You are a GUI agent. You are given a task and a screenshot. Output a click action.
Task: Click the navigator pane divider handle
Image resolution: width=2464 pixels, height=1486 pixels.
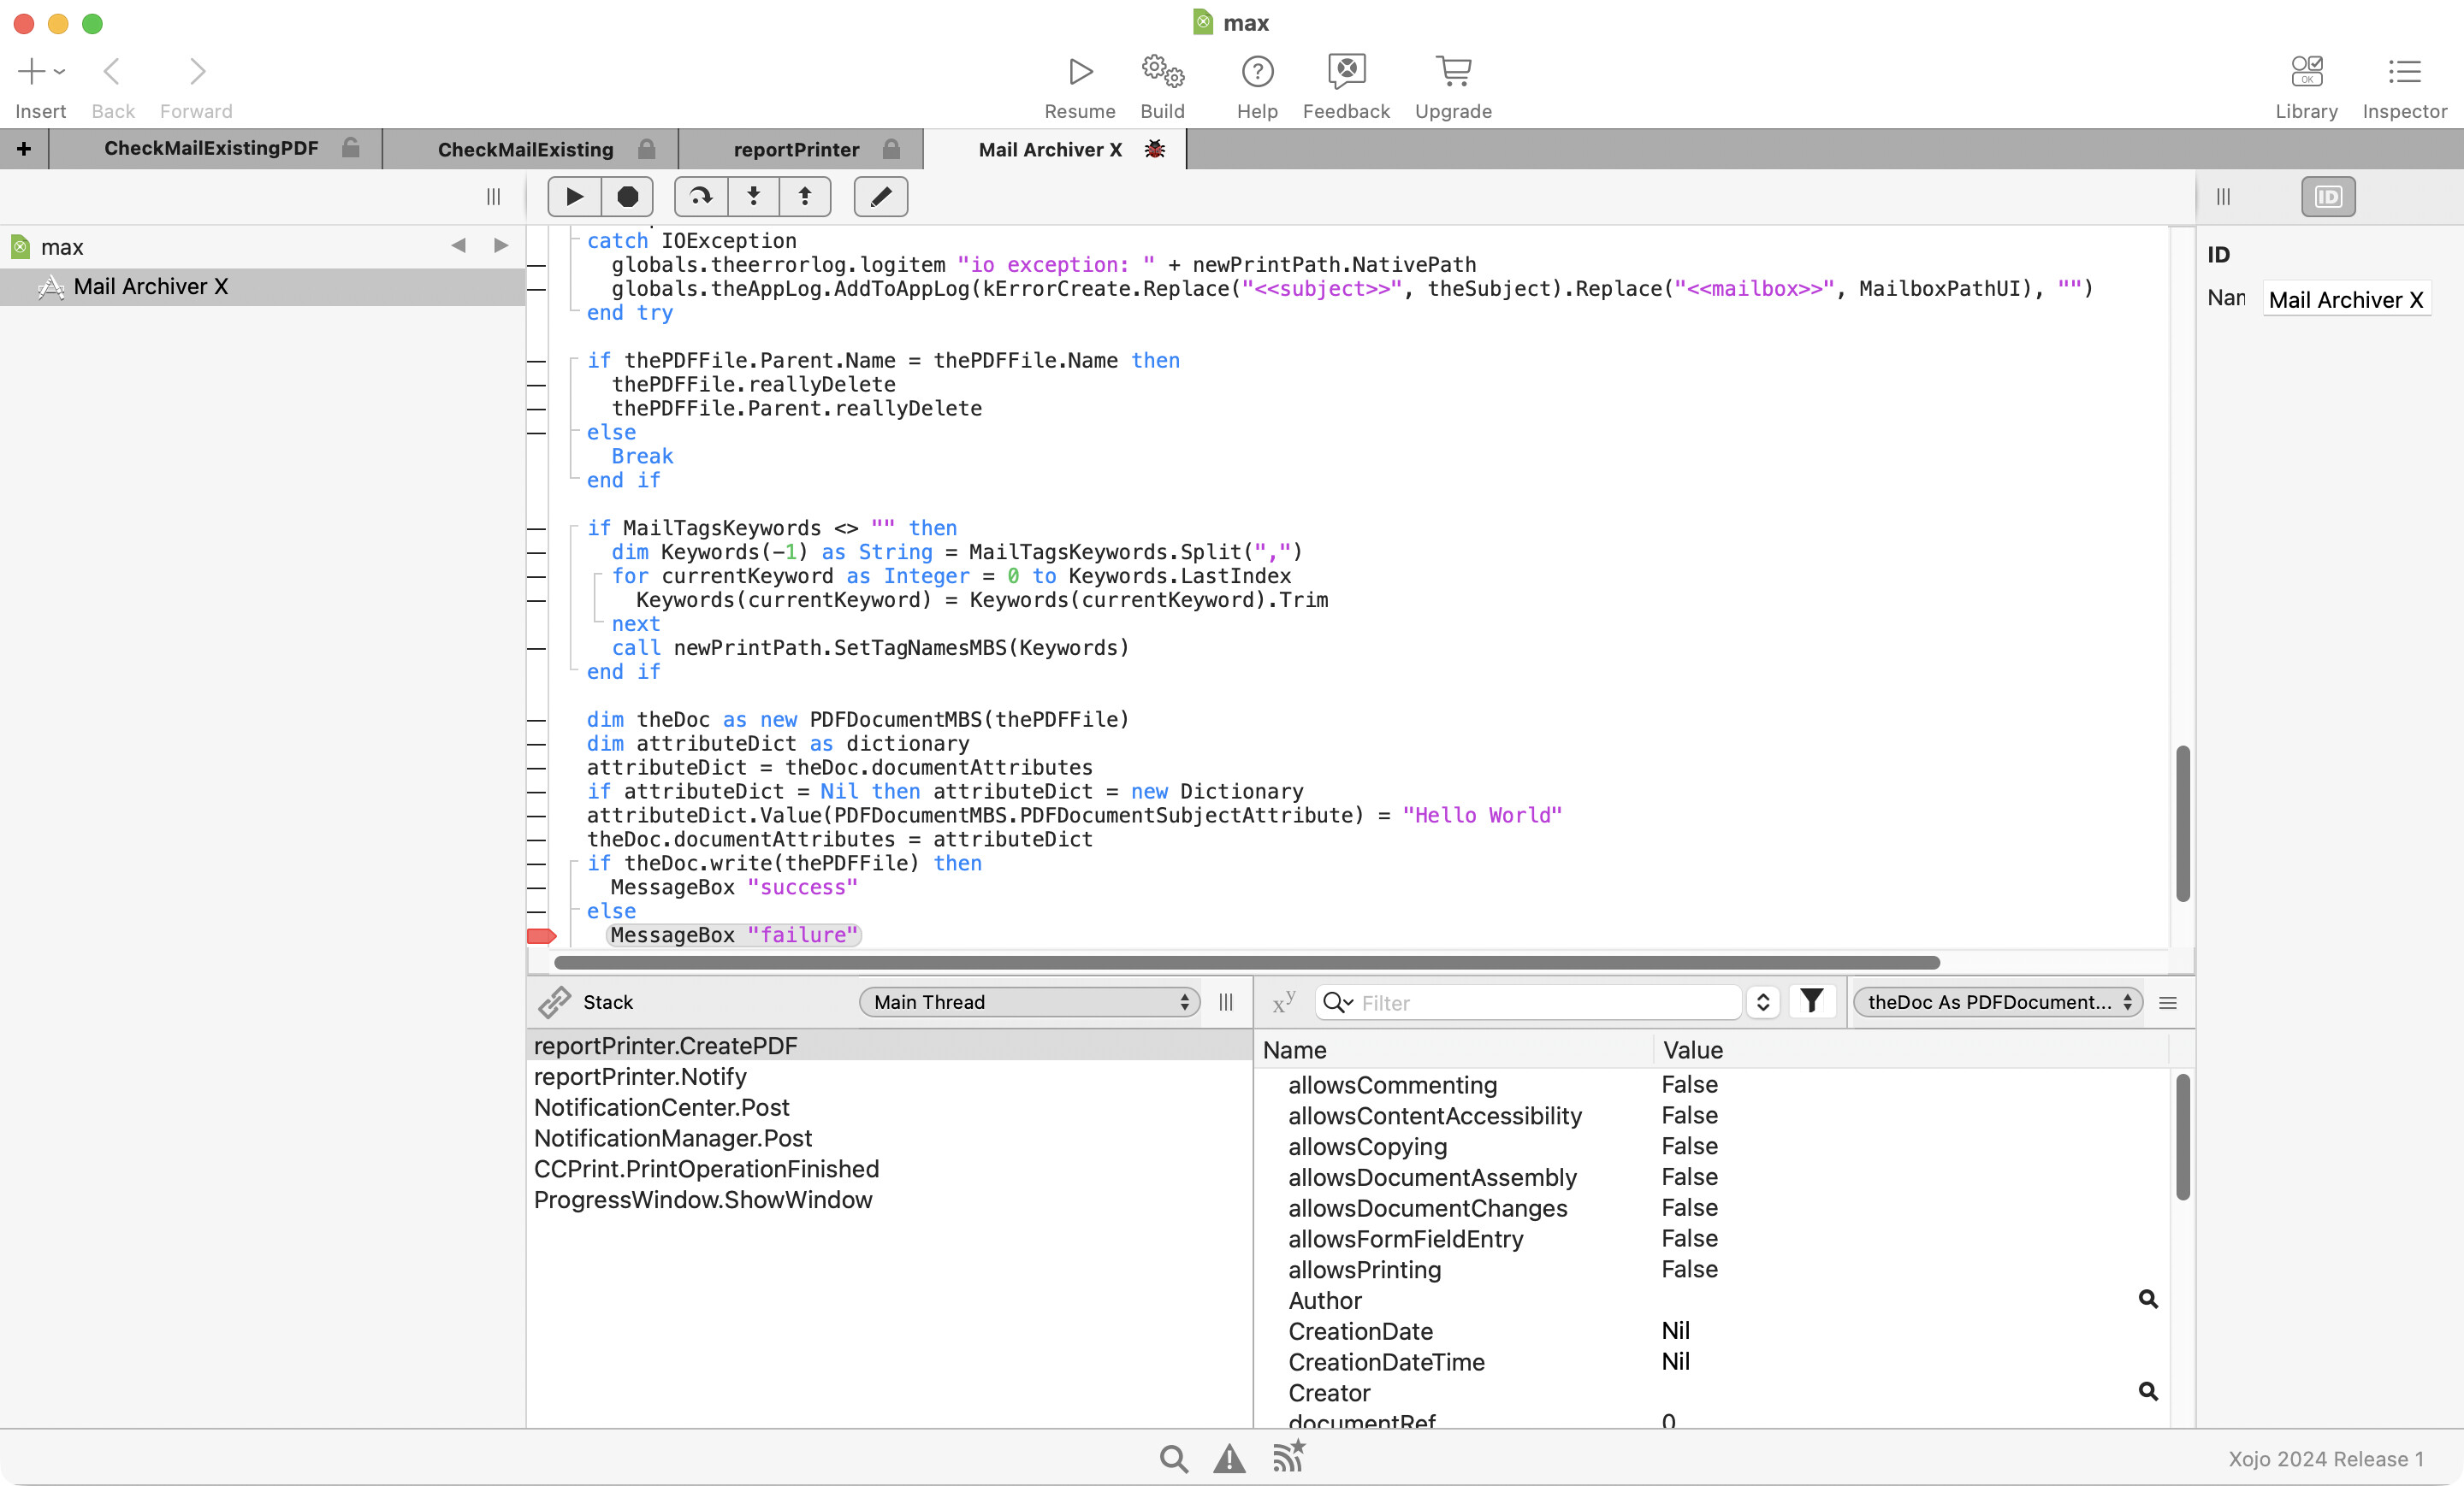[x=493, y=196]
